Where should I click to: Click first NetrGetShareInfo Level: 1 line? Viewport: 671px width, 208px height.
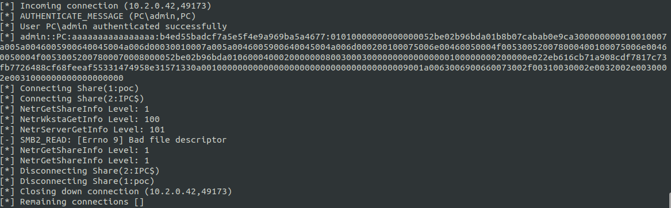[x=75, y=109]
